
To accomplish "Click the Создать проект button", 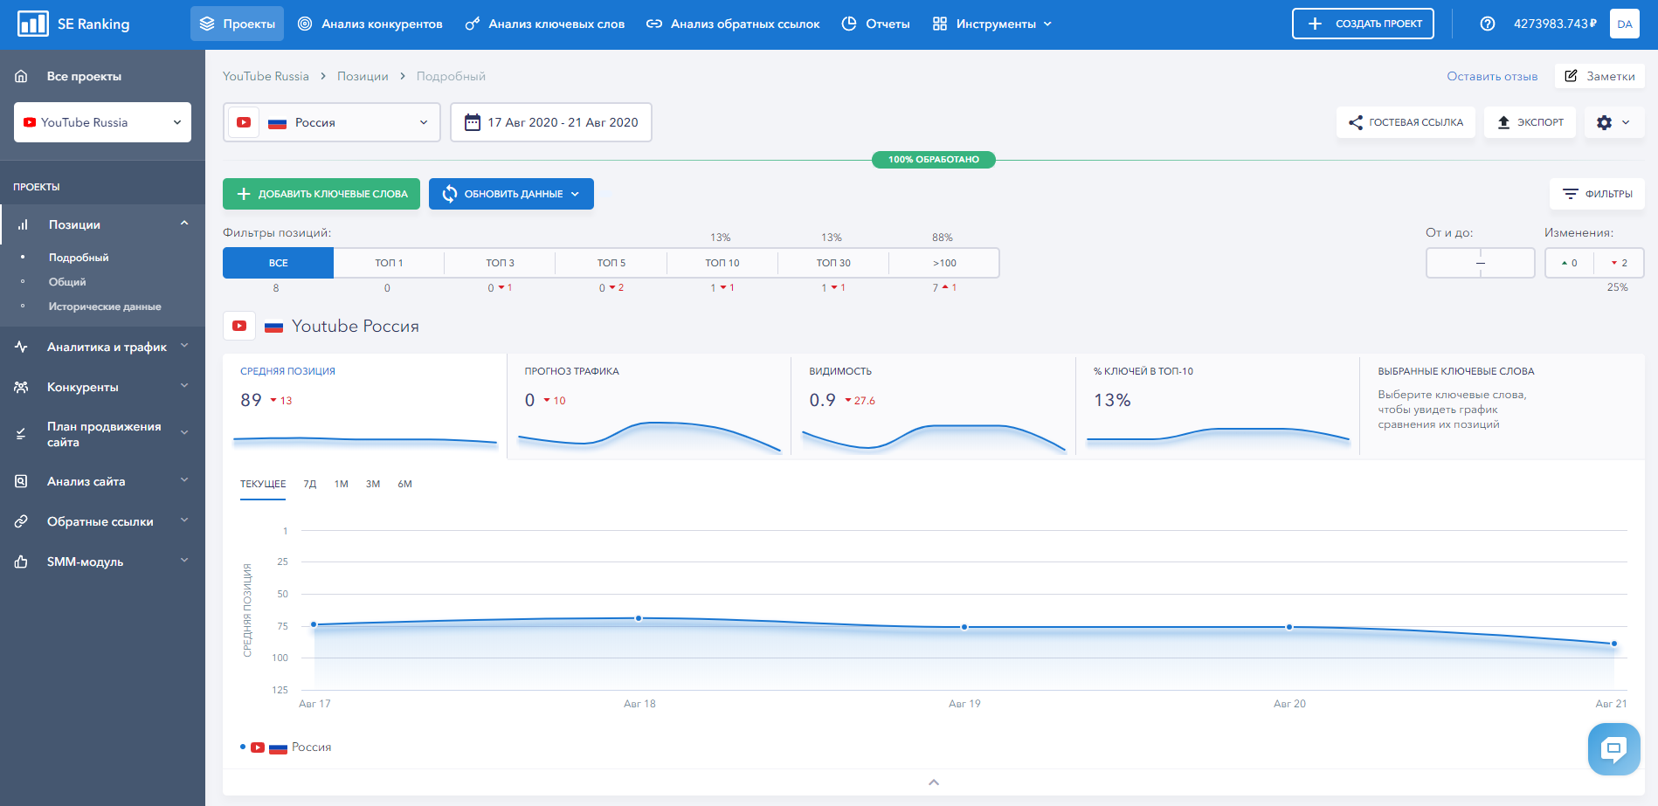I will pyautogui.click(x=1363, y=24).
